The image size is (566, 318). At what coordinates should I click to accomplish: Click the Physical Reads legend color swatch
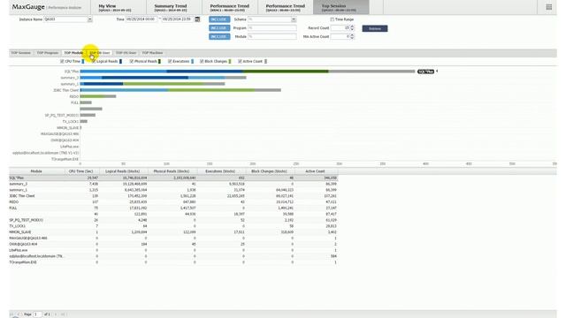tap(159, 61)
